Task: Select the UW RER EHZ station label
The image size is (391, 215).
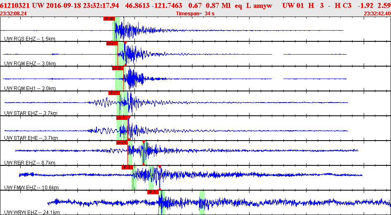Action: 29,163
